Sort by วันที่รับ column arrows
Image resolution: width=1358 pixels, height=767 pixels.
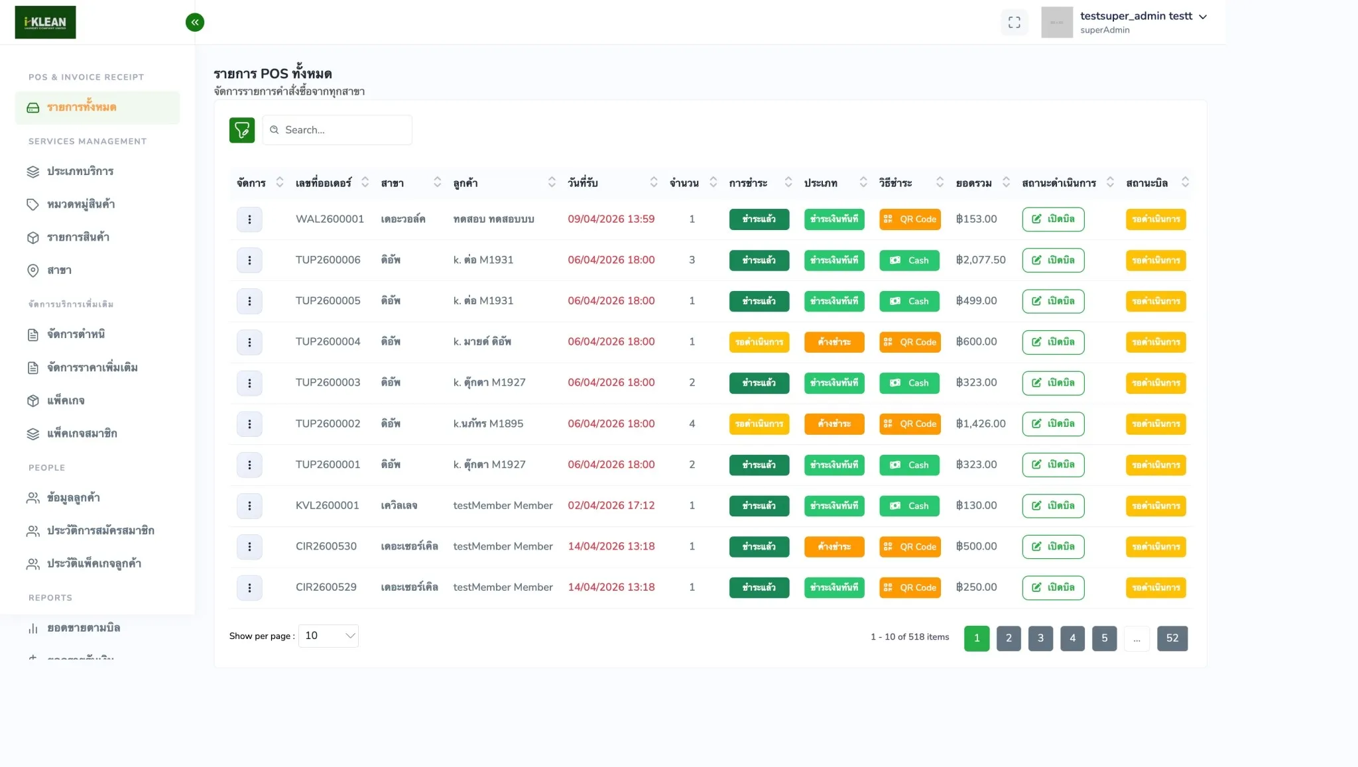coord(653,182)
